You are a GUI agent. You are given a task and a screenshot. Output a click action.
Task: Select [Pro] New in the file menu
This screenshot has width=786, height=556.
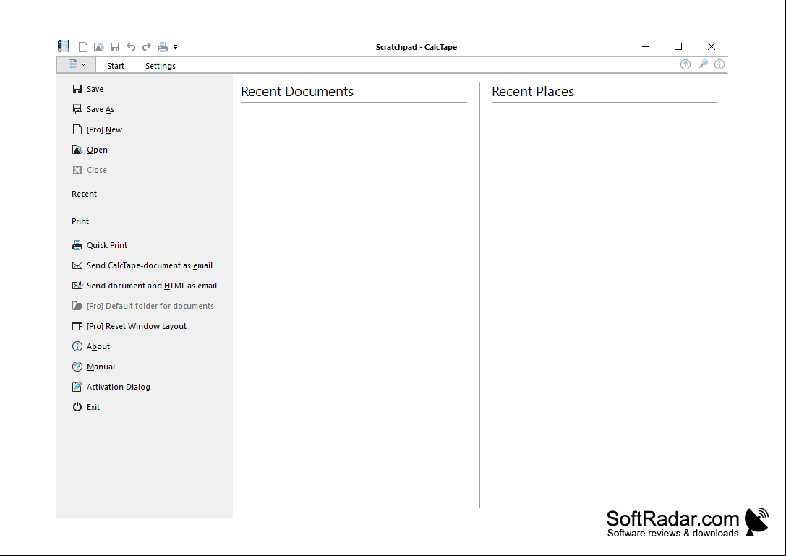(98, 129)
